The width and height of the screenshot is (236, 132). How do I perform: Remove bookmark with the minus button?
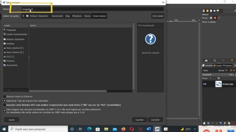pos(9,90)
